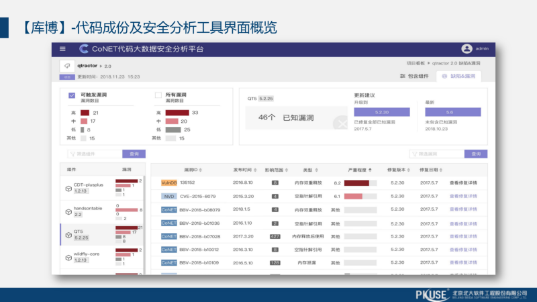
Task: Click the filter icon in component search
Action: 72,154
